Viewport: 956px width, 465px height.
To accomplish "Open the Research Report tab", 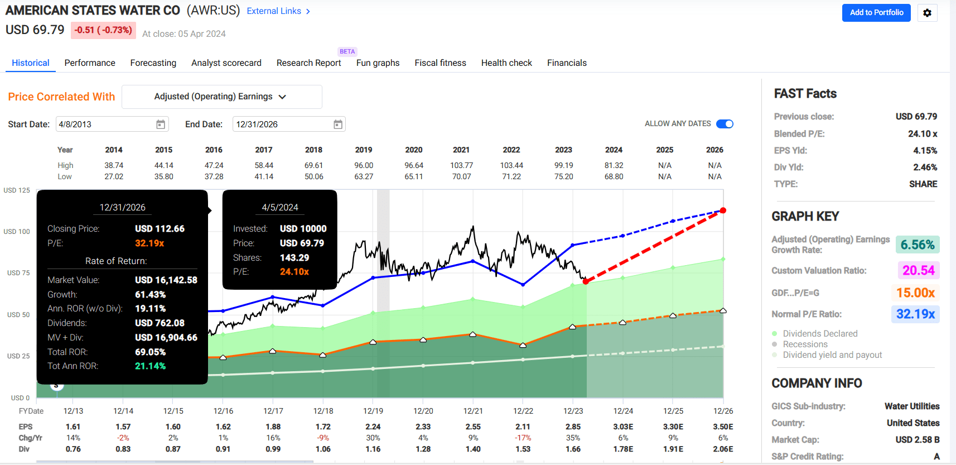I will pos(309,63).
